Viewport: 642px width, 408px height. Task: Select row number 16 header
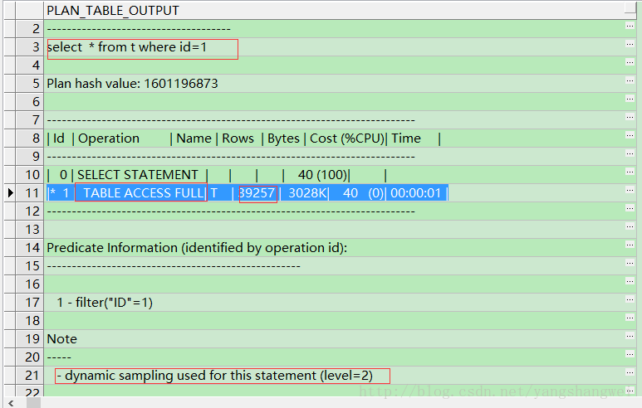point(29,284)
